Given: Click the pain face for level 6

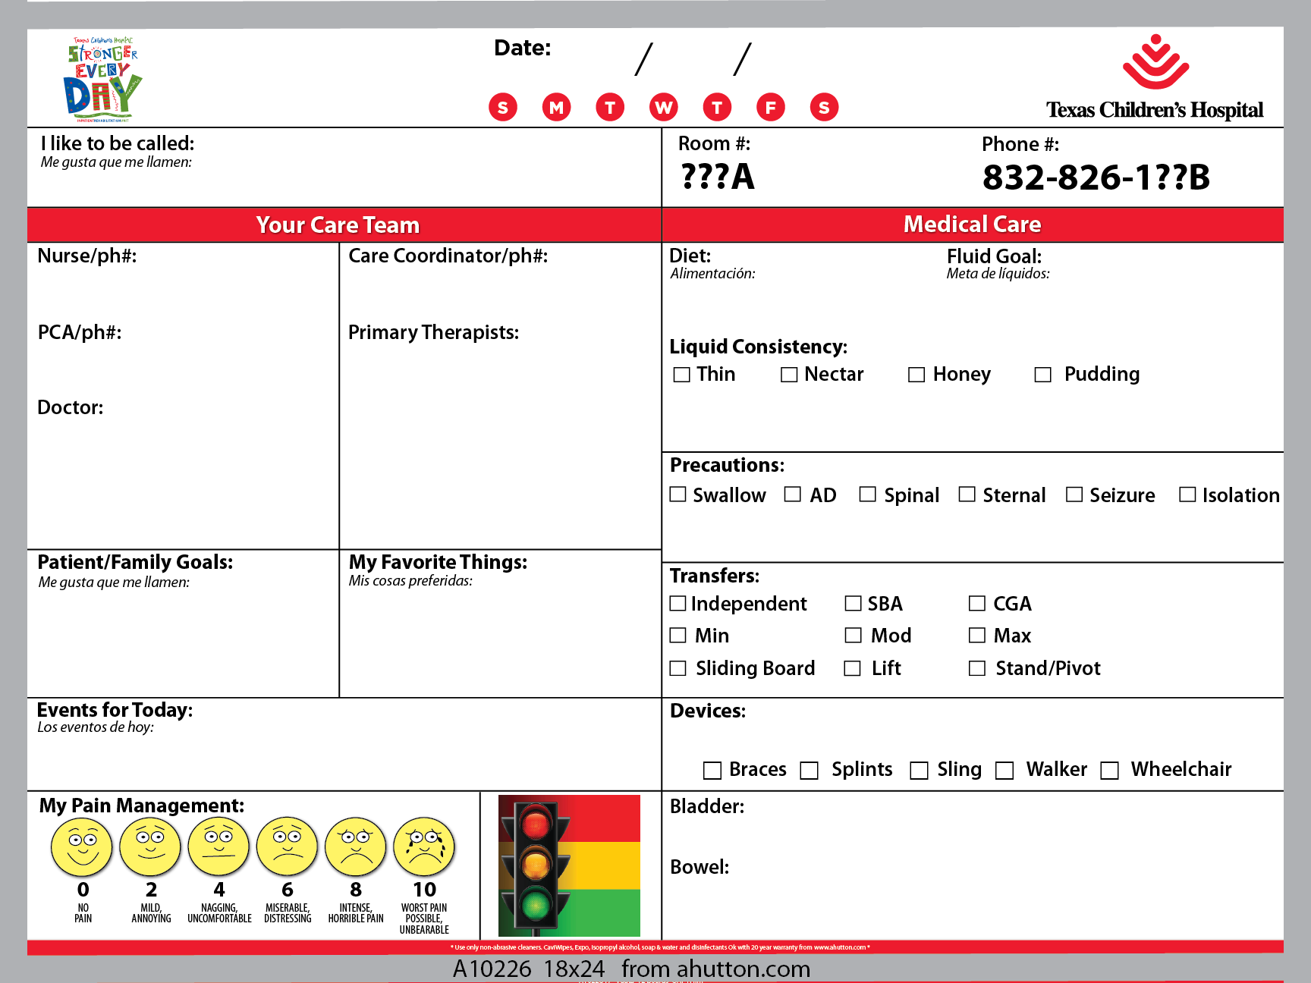Looking at the screenshot, I should click(x=288, y=846).
